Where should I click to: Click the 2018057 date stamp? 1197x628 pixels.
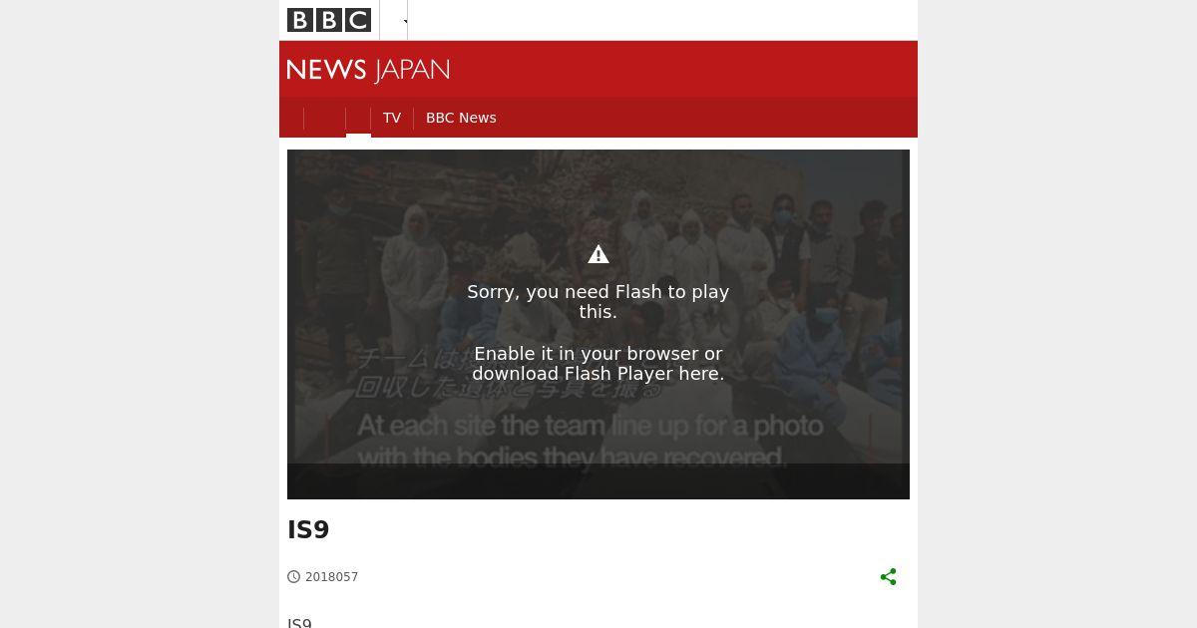(x=332, y=577)
